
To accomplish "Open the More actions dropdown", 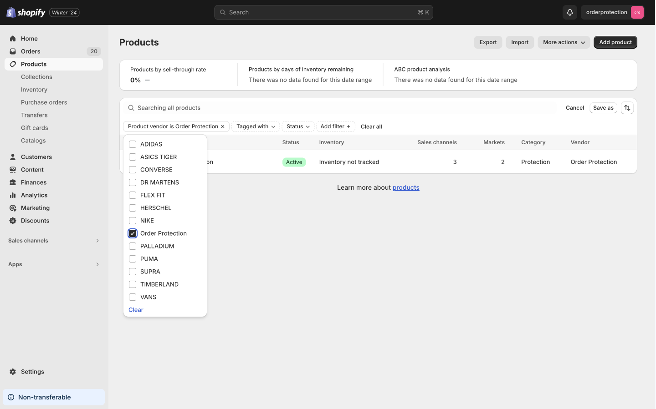I will pos(564,42).
